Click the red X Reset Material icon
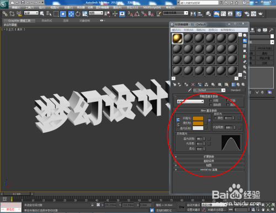Viewport: 276px width, 213px height. pos(193,85)
